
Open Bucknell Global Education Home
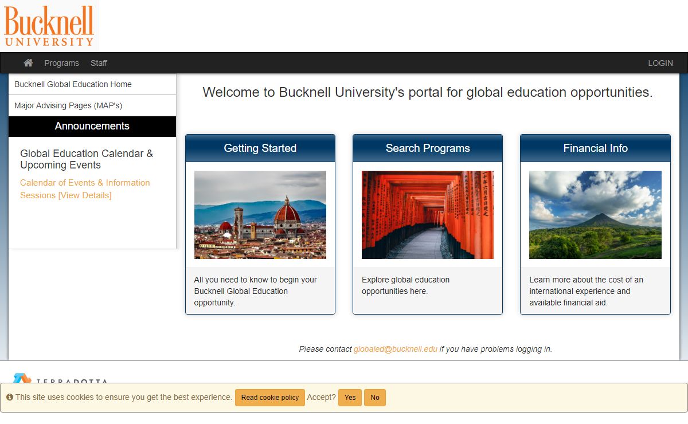pos(73,84)
